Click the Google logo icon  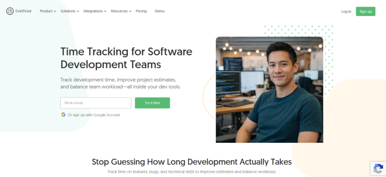(63, 114)
